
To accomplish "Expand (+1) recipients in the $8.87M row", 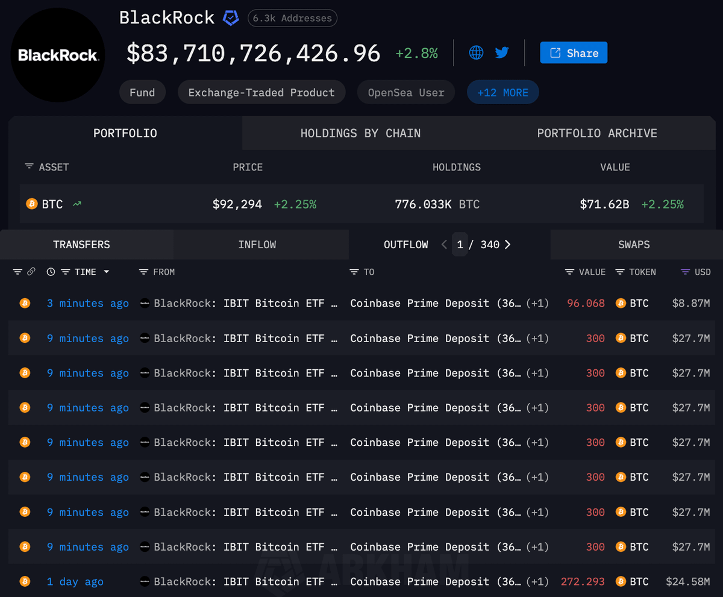I will [537, 303].
